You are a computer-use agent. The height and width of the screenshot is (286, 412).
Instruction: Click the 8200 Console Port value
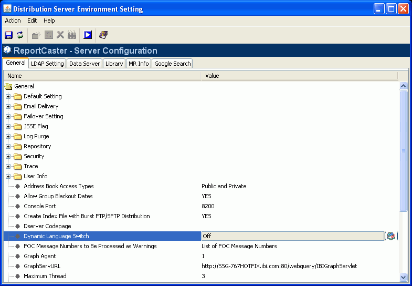pyautogui.click(x=208, y=206)
